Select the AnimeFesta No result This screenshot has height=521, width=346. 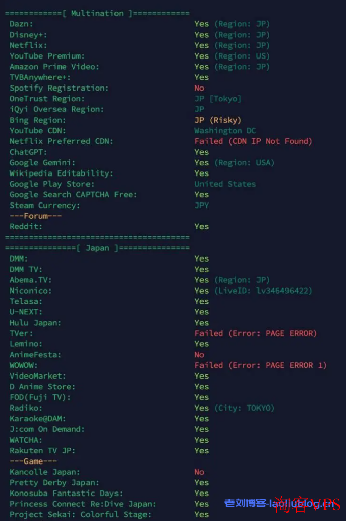click(x=199, y=355)
